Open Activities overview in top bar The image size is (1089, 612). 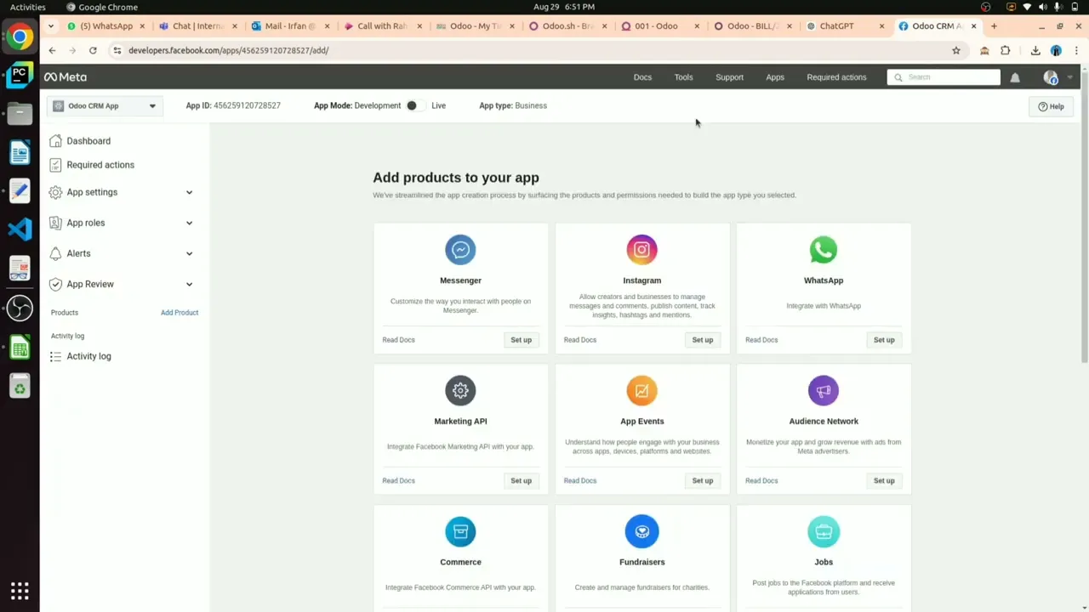pyautogui.click(x=27, y=7)
